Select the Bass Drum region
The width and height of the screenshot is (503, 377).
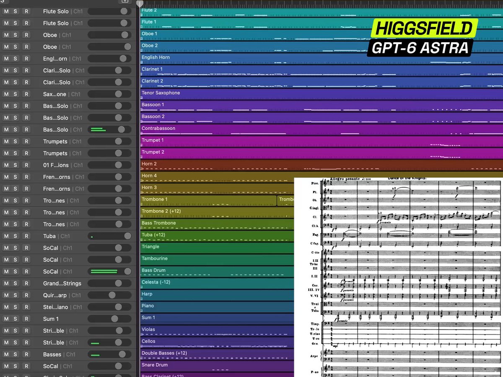point(217,271)
